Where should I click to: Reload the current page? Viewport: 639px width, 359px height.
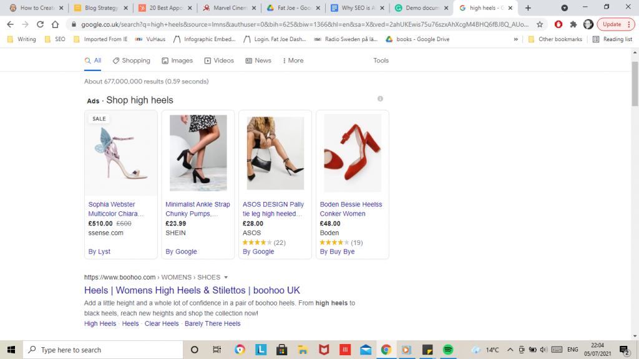[x=39, y=24]
